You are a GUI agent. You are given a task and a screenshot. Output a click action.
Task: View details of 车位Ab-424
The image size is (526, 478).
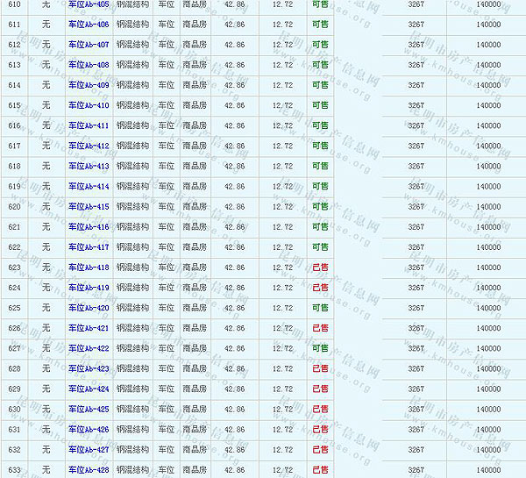89,389
